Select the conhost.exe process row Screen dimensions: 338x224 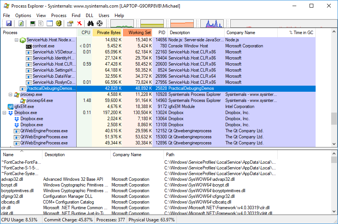[158, 46]
